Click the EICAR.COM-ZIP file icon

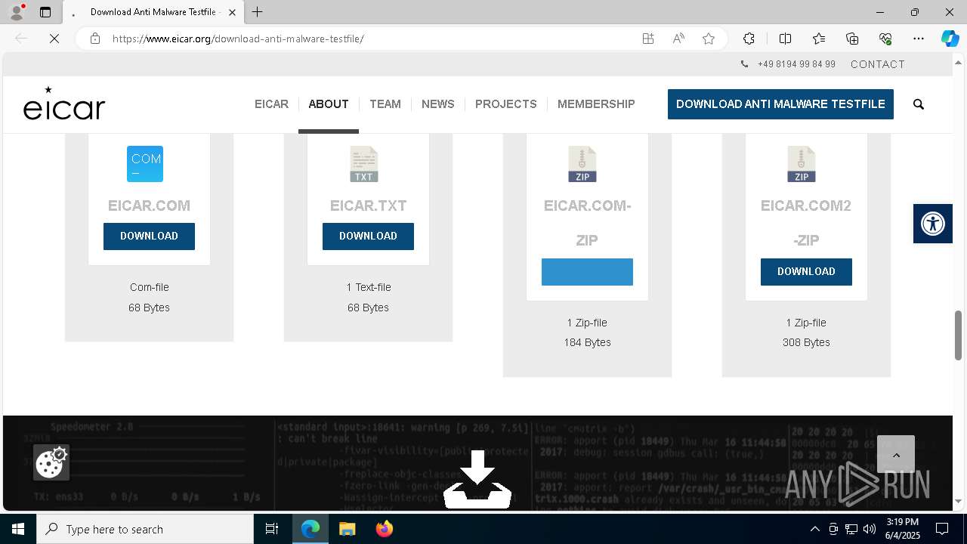(x=582, y=164)
